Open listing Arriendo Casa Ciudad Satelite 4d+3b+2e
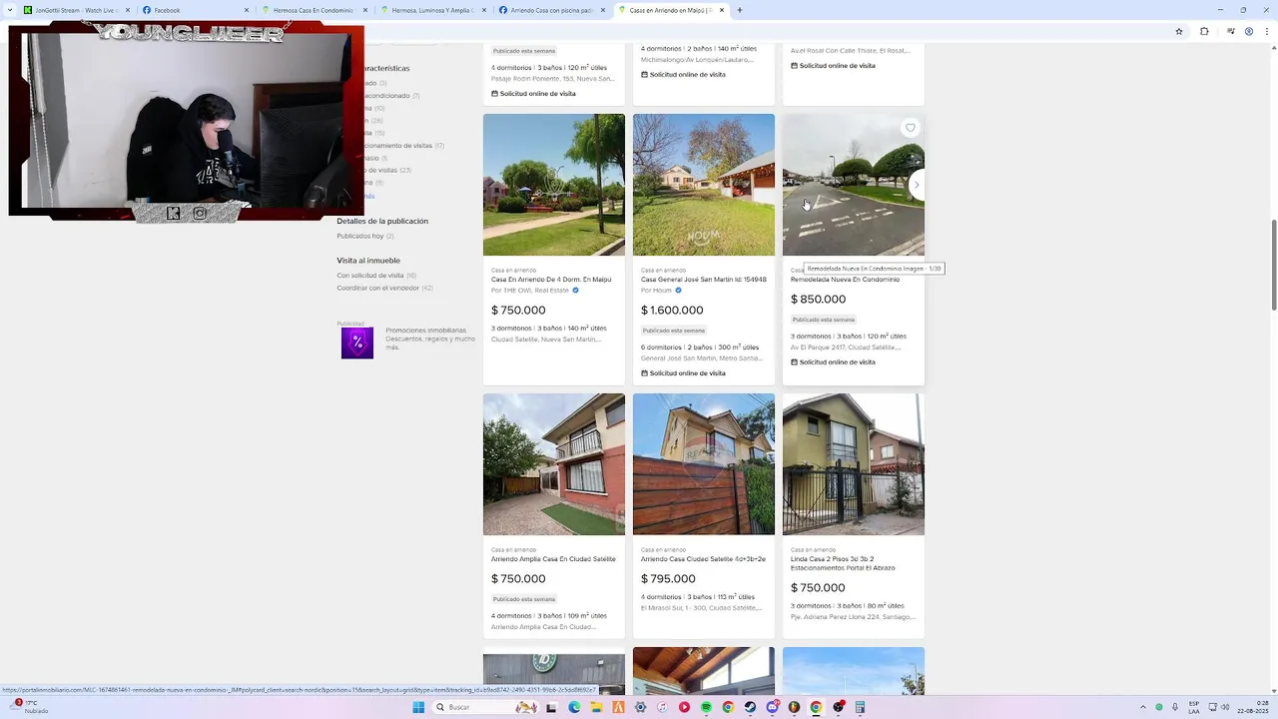The height and width of the screenshot is (719, 1278). tap(703, 559)
